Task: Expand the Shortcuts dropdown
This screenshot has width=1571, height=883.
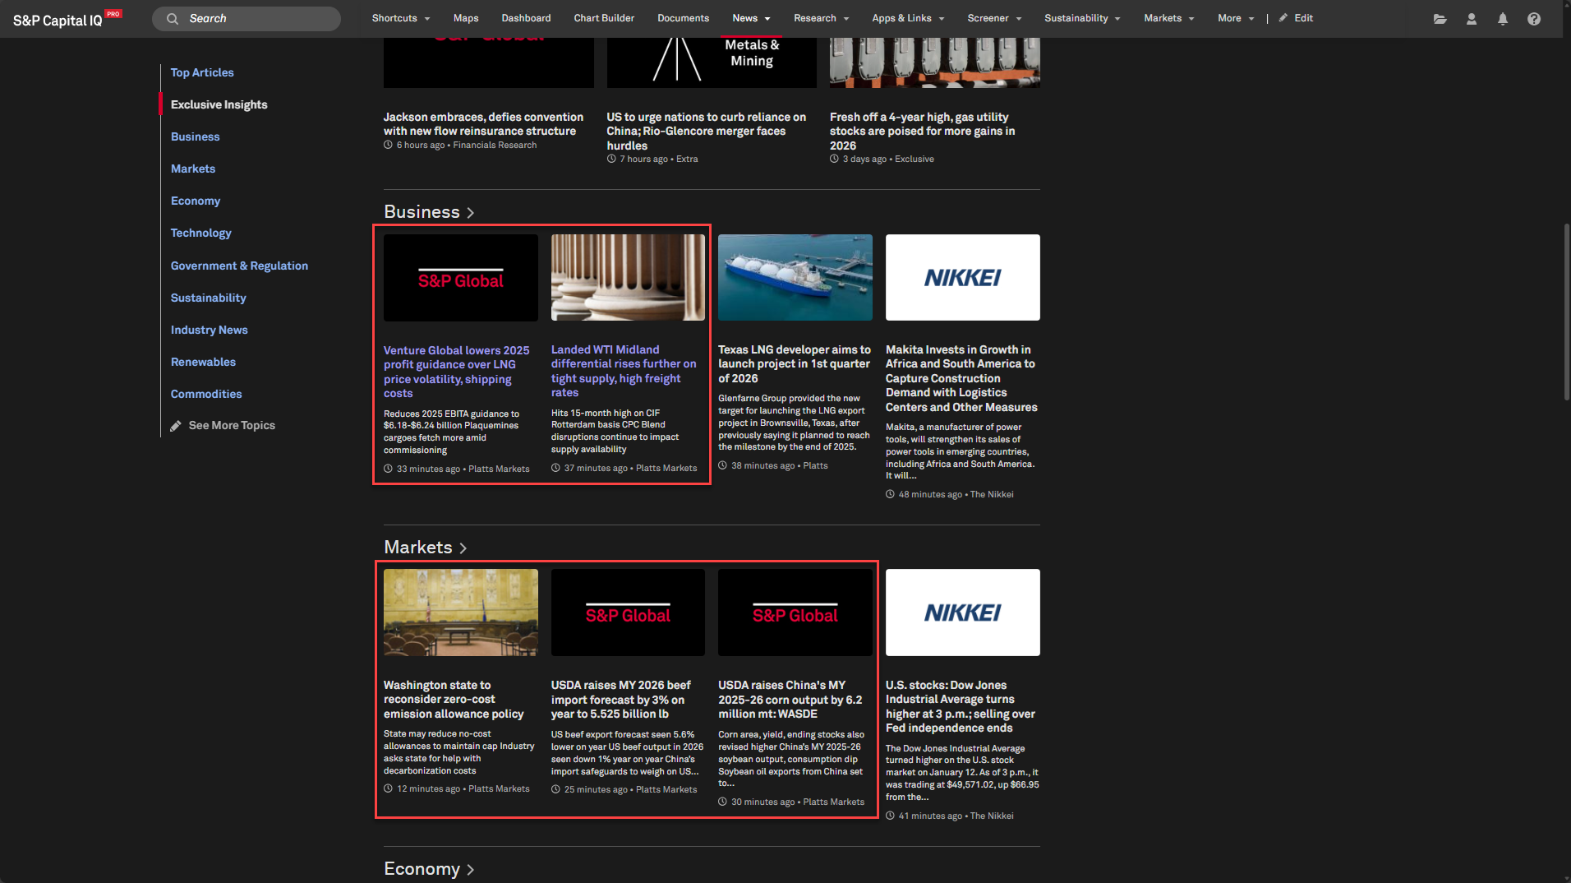Action: coord(401,18)
